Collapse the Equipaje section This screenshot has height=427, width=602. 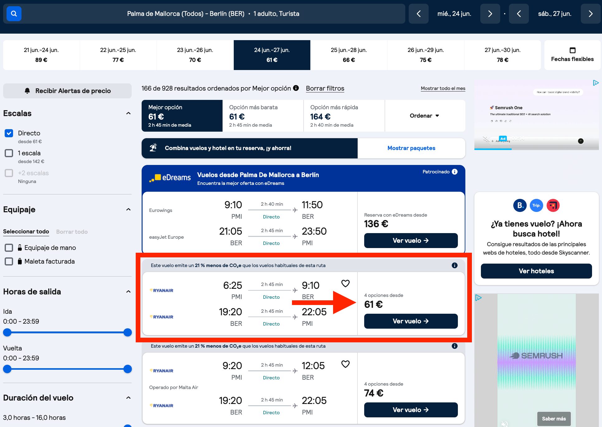pyautogui.click(x=128, y=209)
